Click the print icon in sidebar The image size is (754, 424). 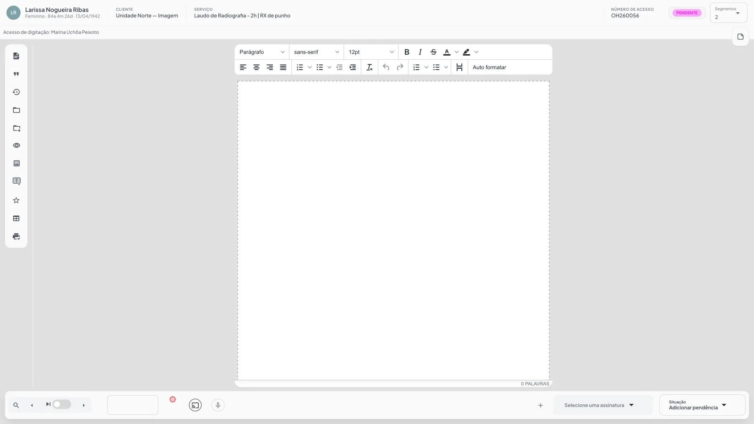click(x=16, y=236)
